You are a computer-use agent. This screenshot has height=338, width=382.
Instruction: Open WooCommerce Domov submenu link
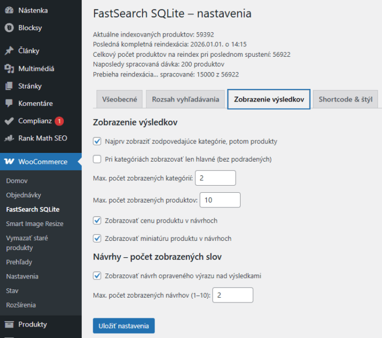pos(17,181)
